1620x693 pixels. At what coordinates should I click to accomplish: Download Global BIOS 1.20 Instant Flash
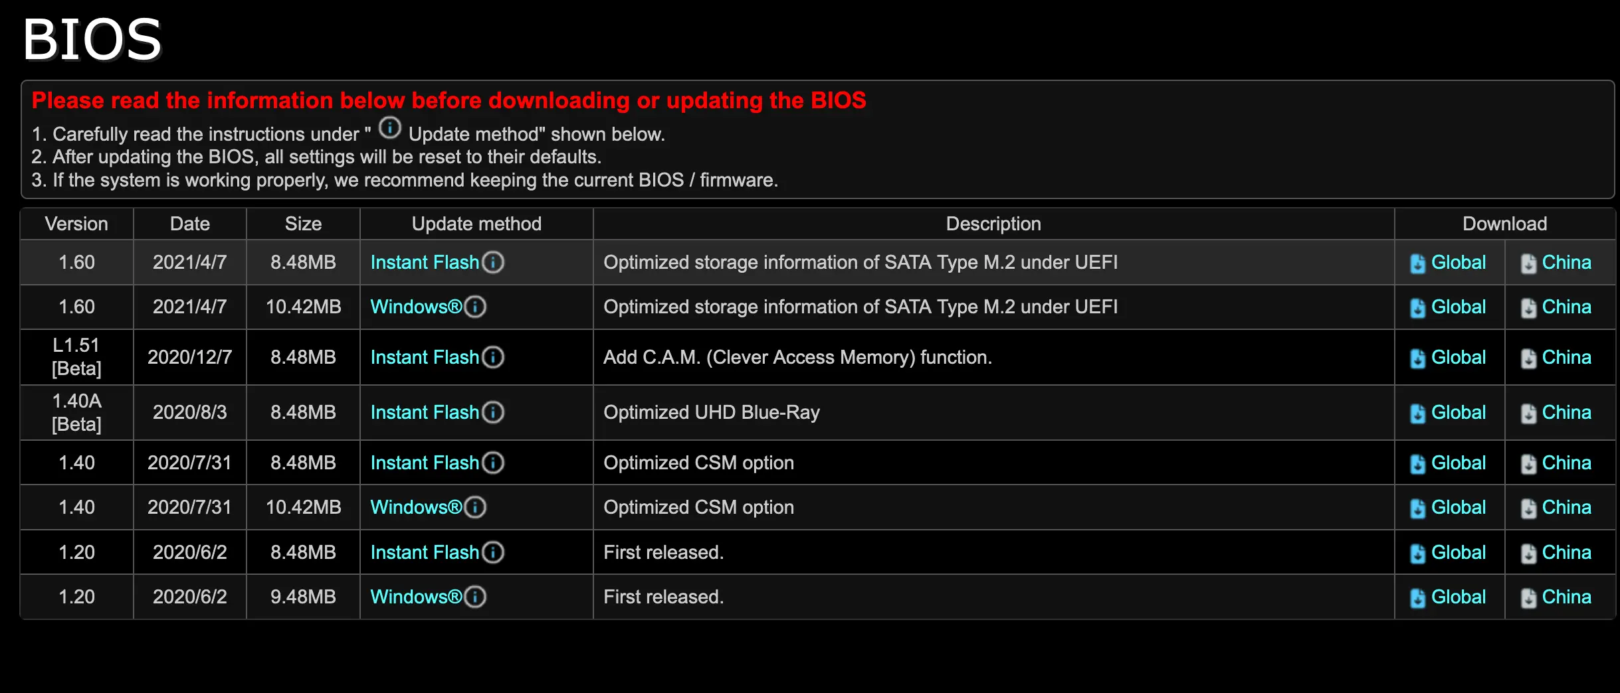[x=1458, y=552]
